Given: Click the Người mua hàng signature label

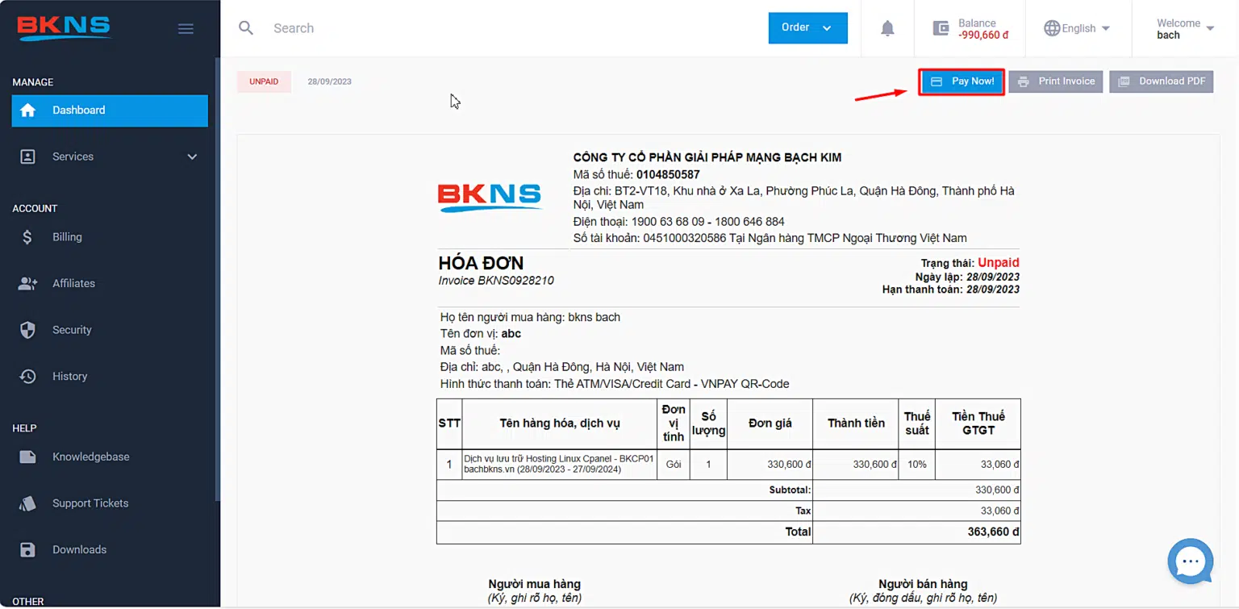Looking at the screenshot, I should (x=535, y=584).
